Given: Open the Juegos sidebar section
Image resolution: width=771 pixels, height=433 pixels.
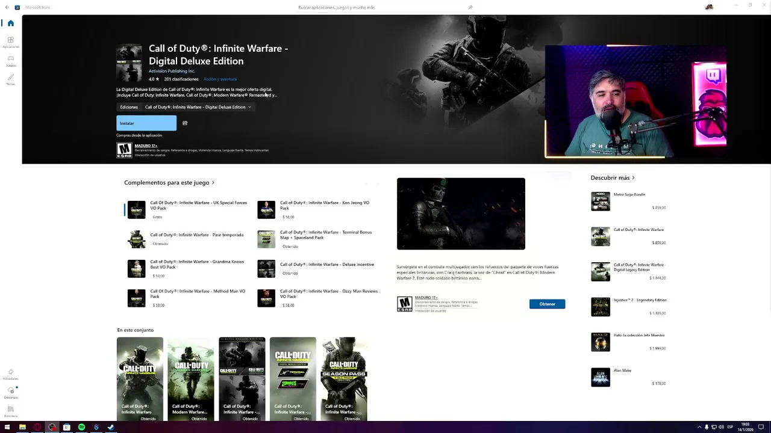Looking at the screenshot, I should 10,61.
